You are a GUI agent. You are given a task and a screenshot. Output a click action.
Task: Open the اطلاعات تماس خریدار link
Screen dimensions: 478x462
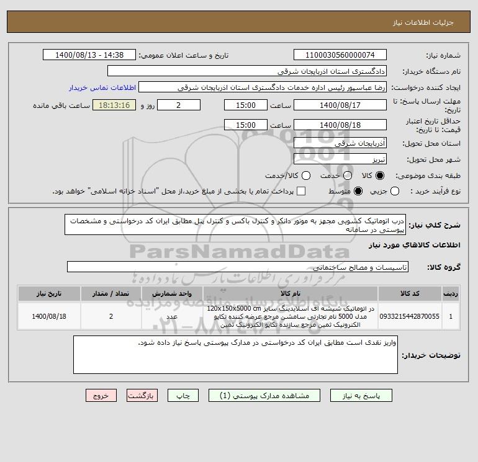coord(102,87)
